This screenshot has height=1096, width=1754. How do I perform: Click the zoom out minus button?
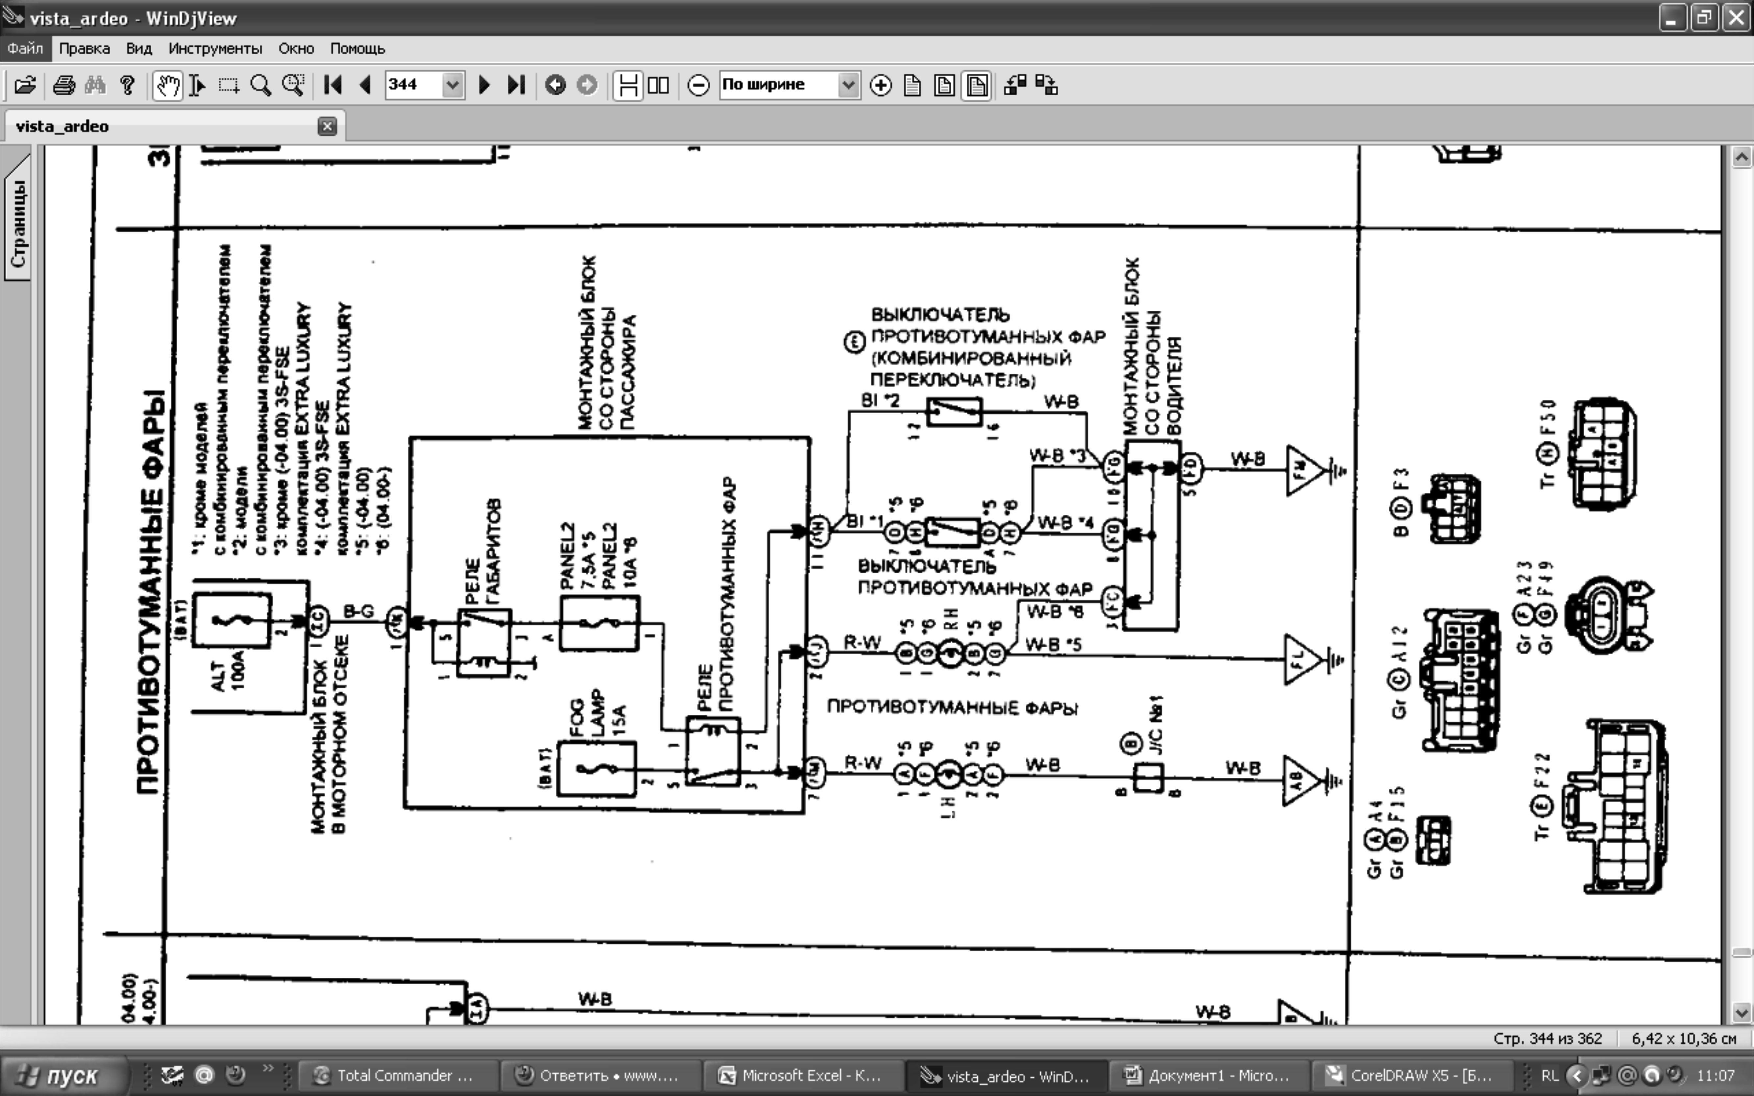click(x=697, y=85)
